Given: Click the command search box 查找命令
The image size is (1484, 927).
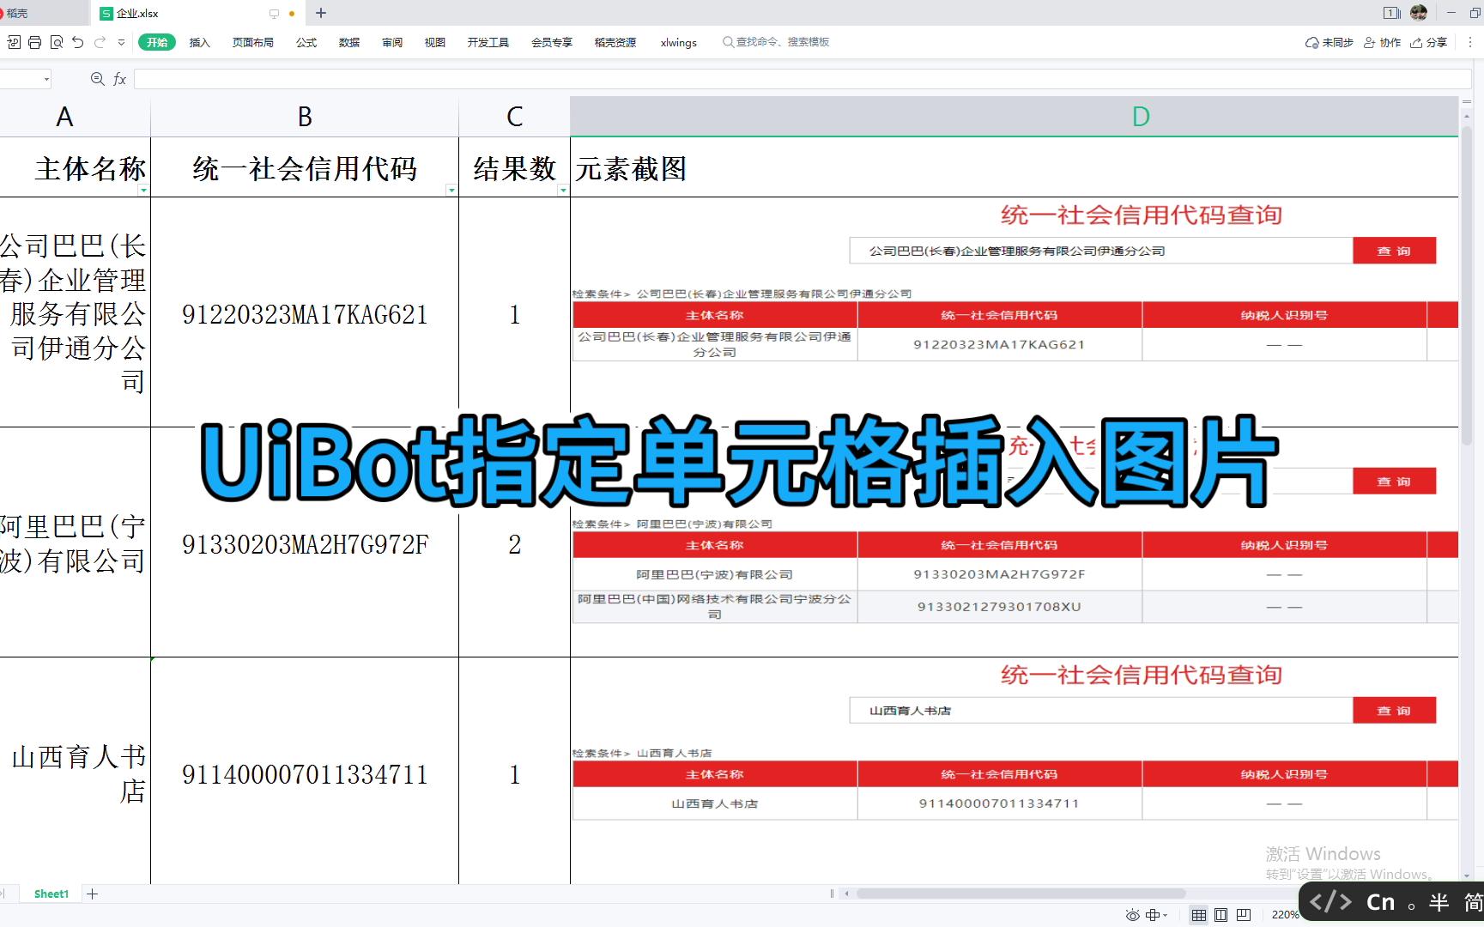Looking at the screenshot, I should coord(776,42).
